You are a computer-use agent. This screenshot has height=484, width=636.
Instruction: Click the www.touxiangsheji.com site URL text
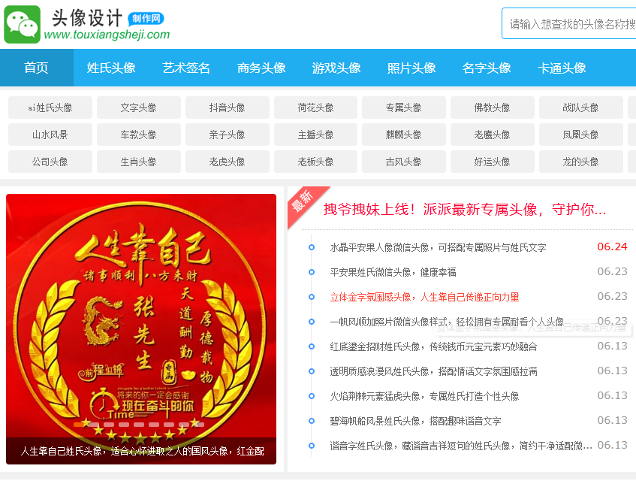[x=107, y=35]
